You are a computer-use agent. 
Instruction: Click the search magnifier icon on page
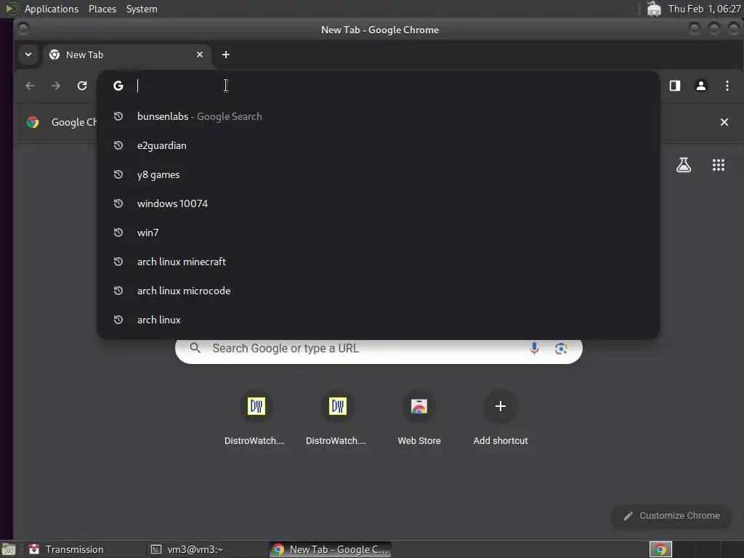point(195,348)
